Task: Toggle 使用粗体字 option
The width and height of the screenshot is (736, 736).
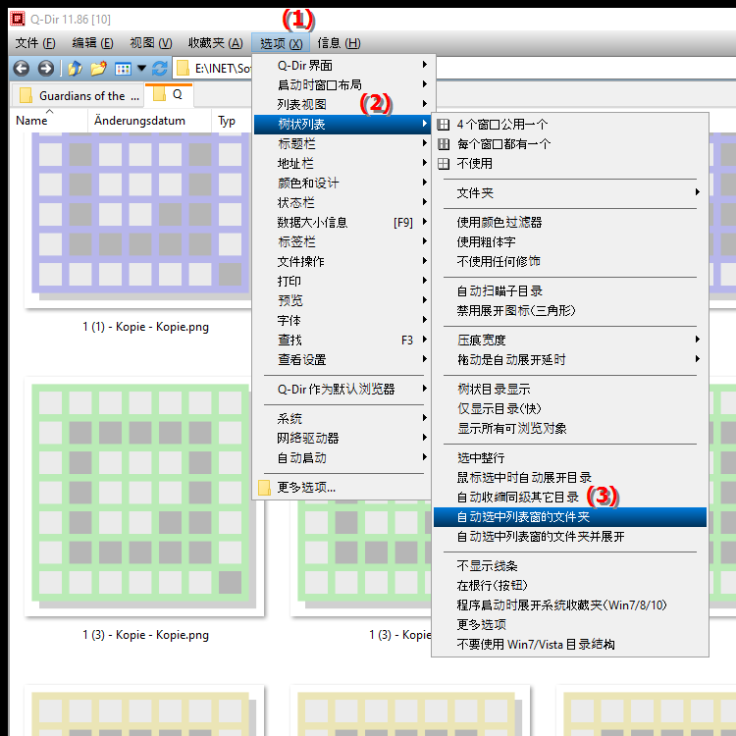Action: pos(569,242)
